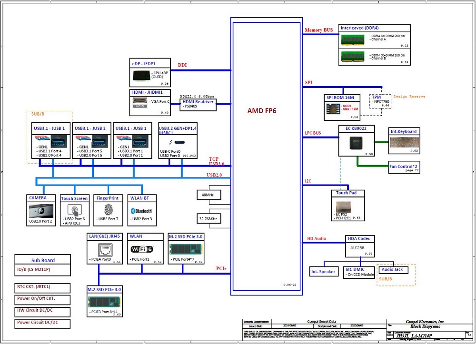The height and width of the screenshot is (344, 476).
Task: Click the keyboard image in Int.Keyboard block
Action: tap(404, 142)
